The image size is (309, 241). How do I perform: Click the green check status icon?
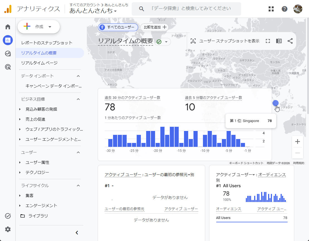pyautogui.click(x=159, y=42)
